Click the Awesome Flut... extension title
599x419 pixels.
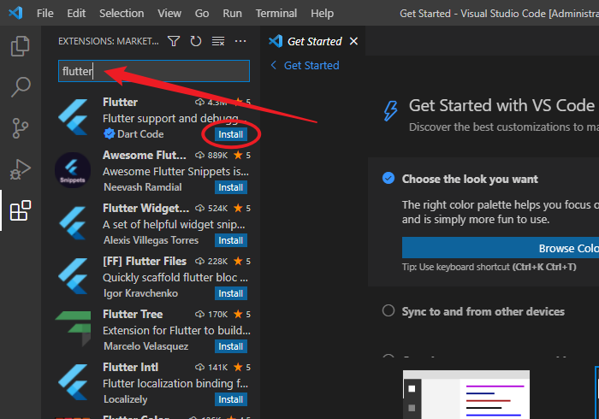pyautogui.click(x=145, y=155)
